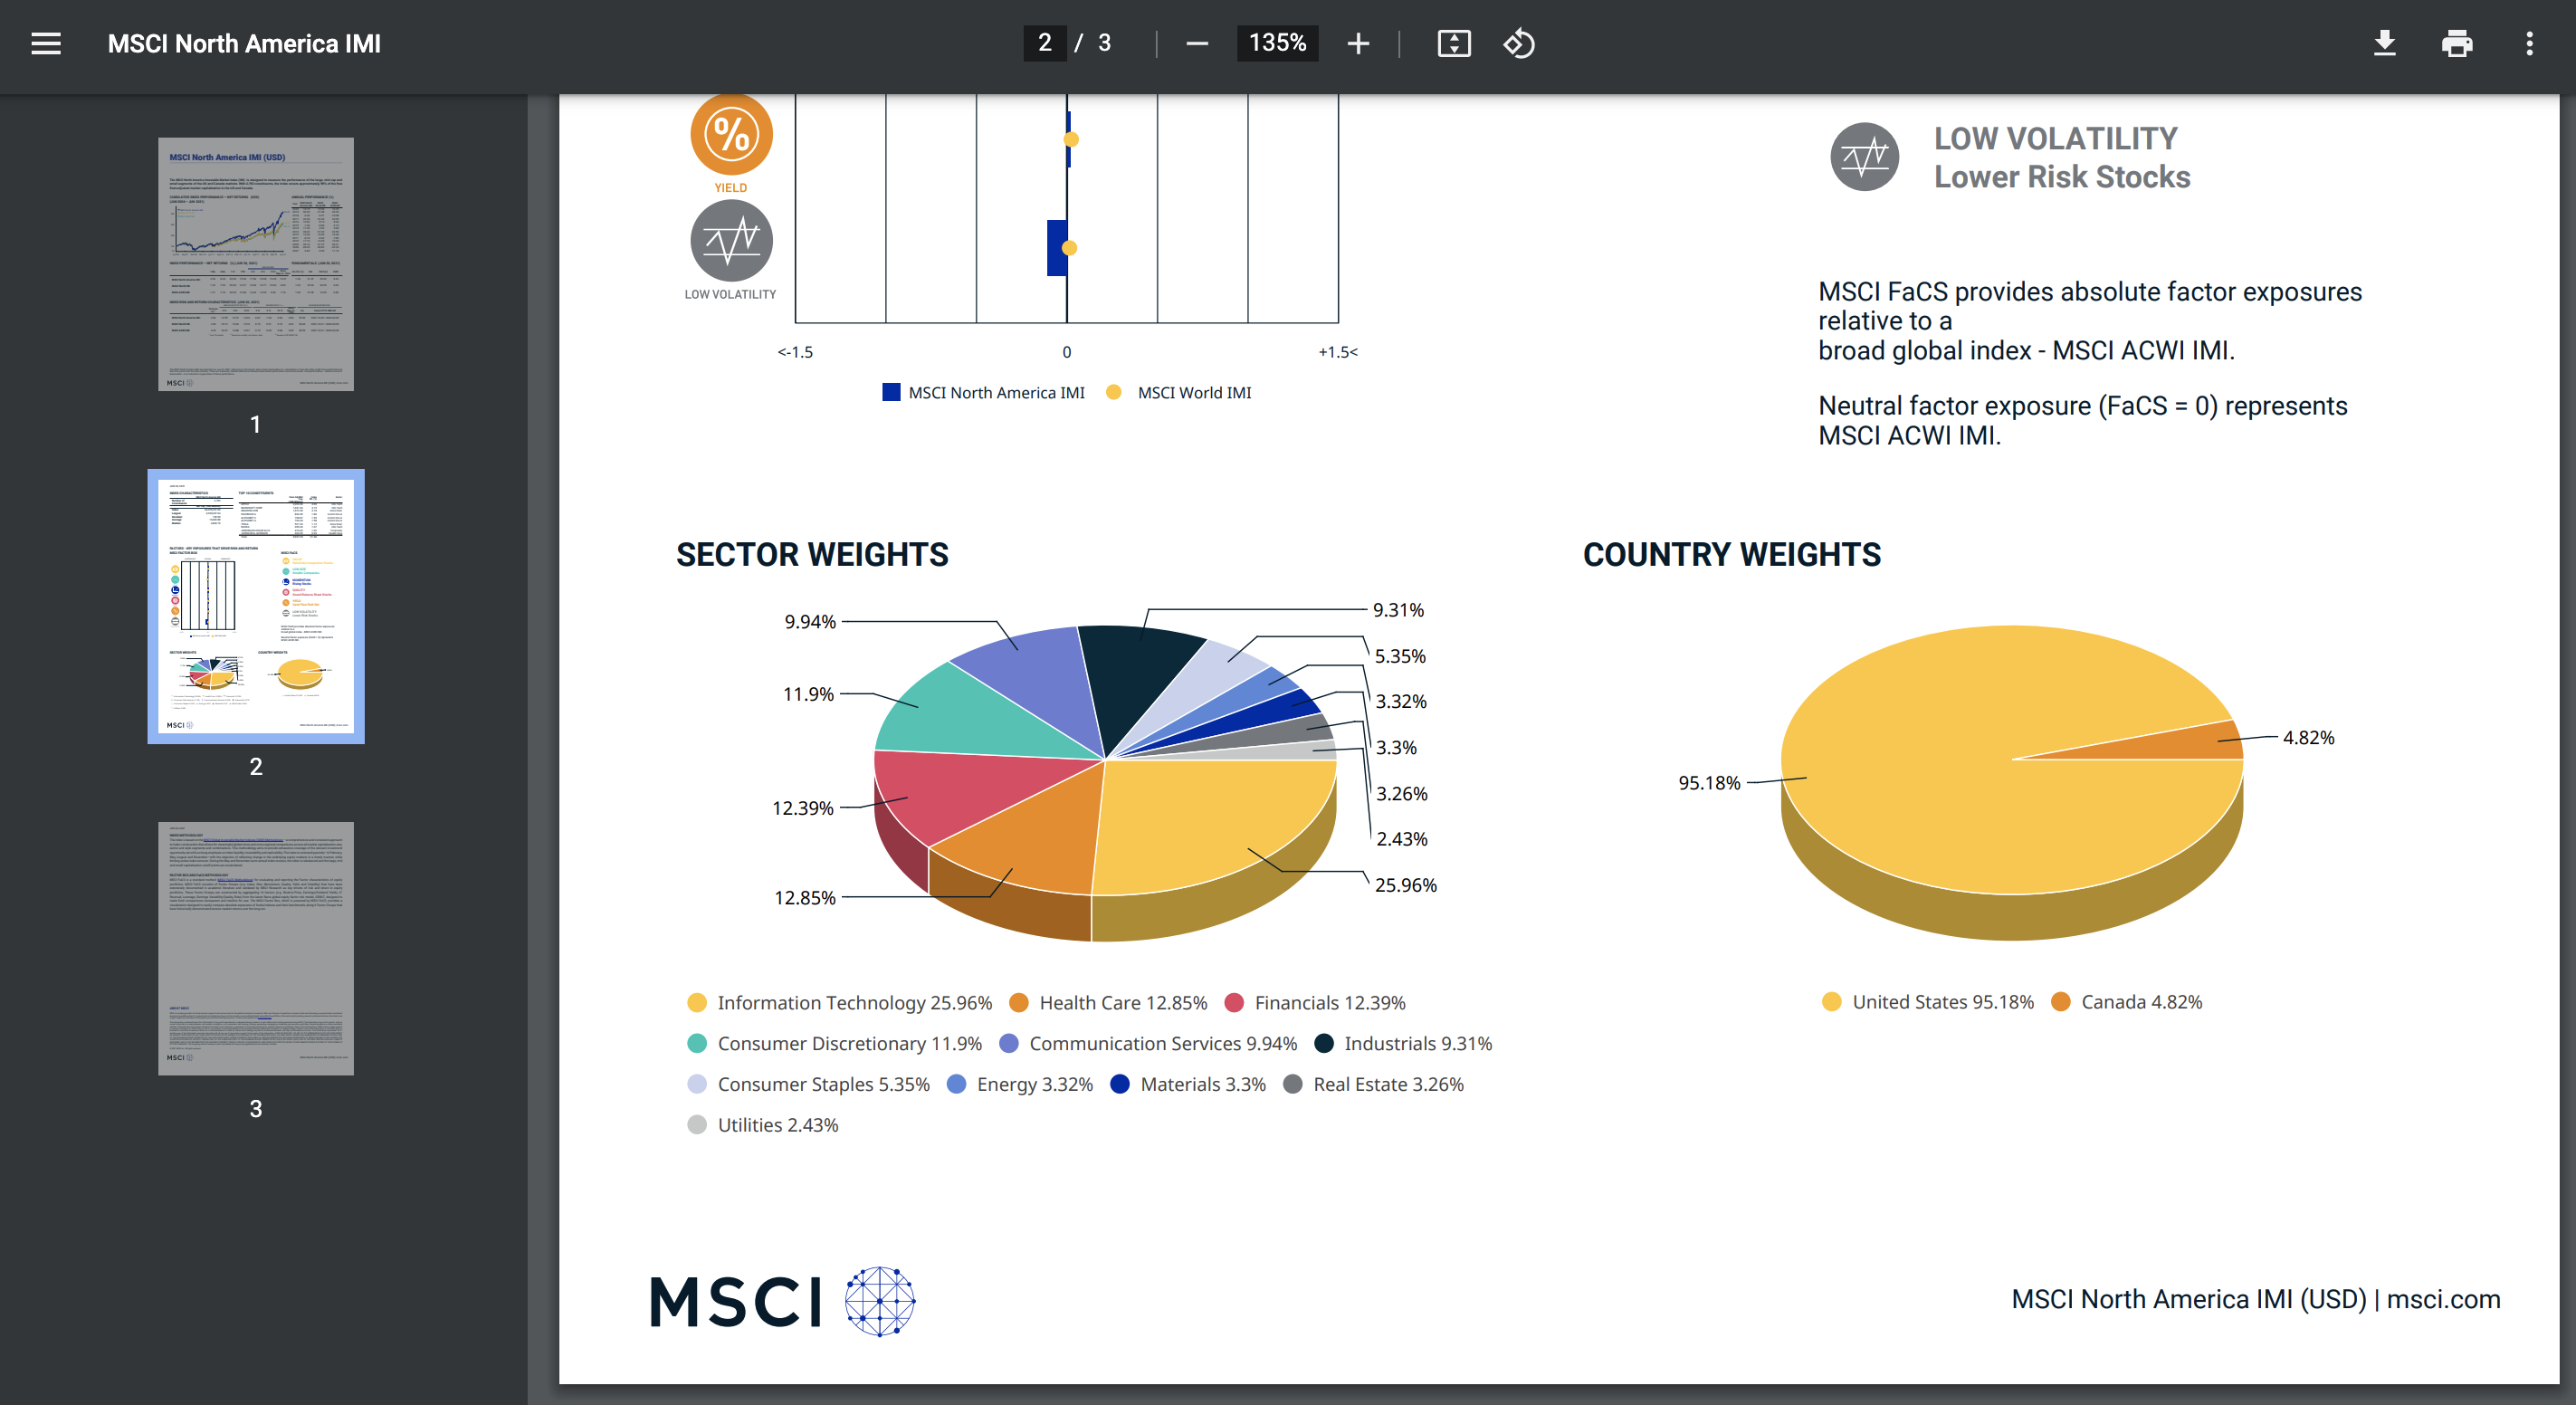The width and height of the screenshot is (2576, 1405).
Task: Rotate the document counterclockwise
Action: point(1518,43)
